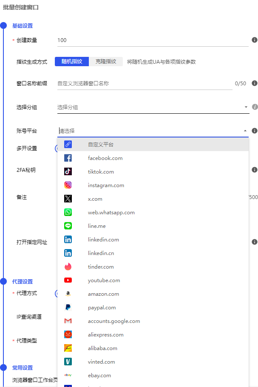Pick paypal.com platform option
The height and width of the screenshot is (387, 258).
tap(153, 307)
